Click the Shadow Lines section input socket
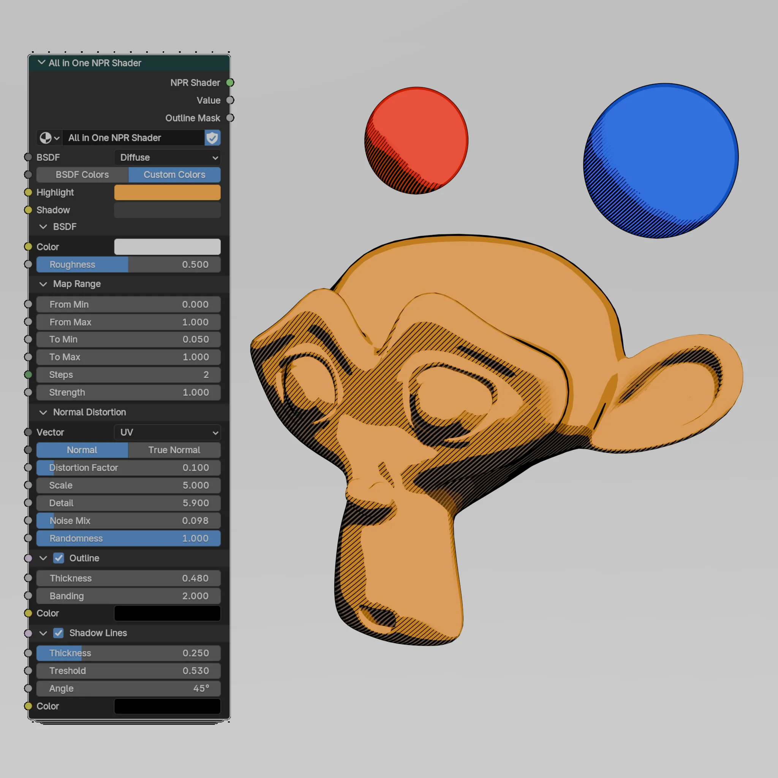 pyautogui.click(x=28, y=633)
